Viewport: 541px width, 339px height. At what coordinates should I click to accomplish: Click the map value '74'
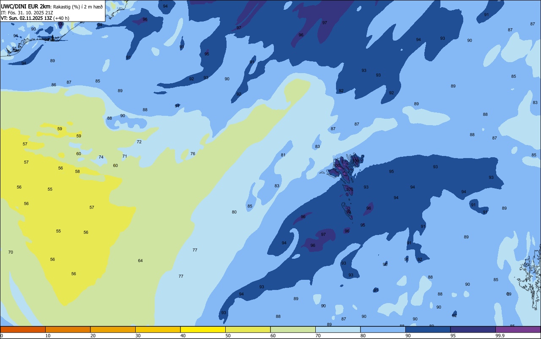(101, 157)
